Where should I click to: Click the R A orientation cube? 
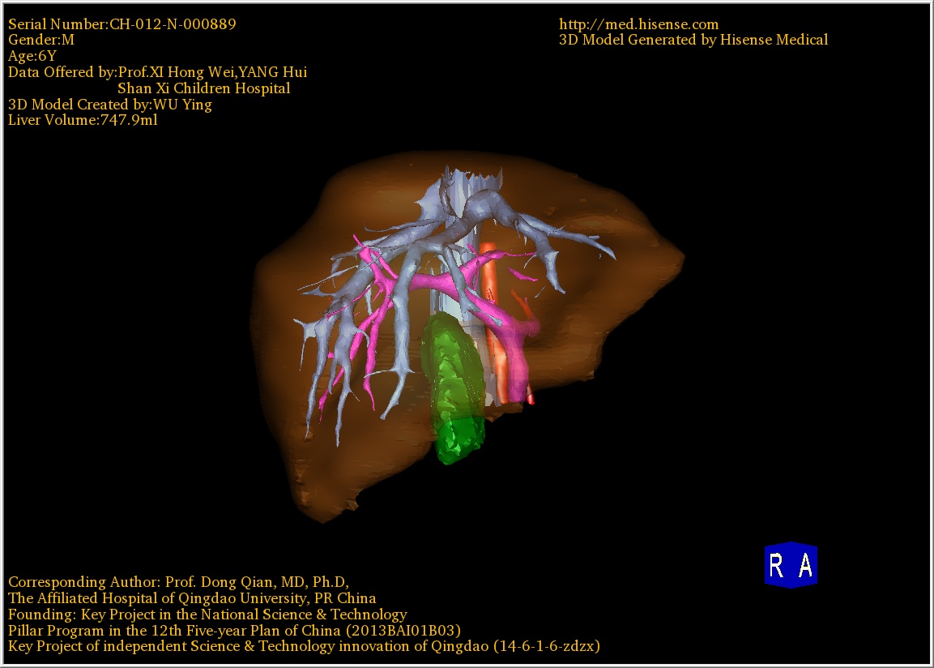coord(791,564)
